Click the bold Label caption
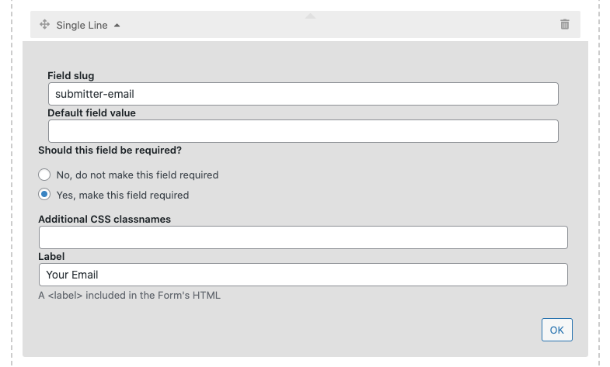This screenshot has width=610, height=367. coord(51,257)
